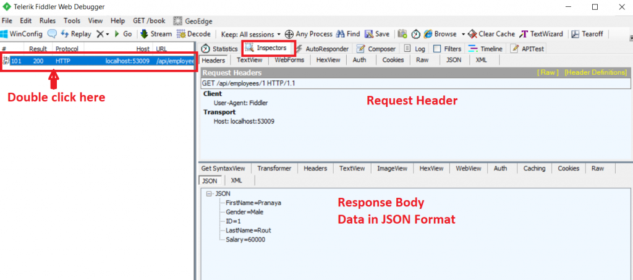Open Keep: All sessions dropdown
The width and height of the screenshot is (633, 280).
pyautogui.click(x=251, y=34)
